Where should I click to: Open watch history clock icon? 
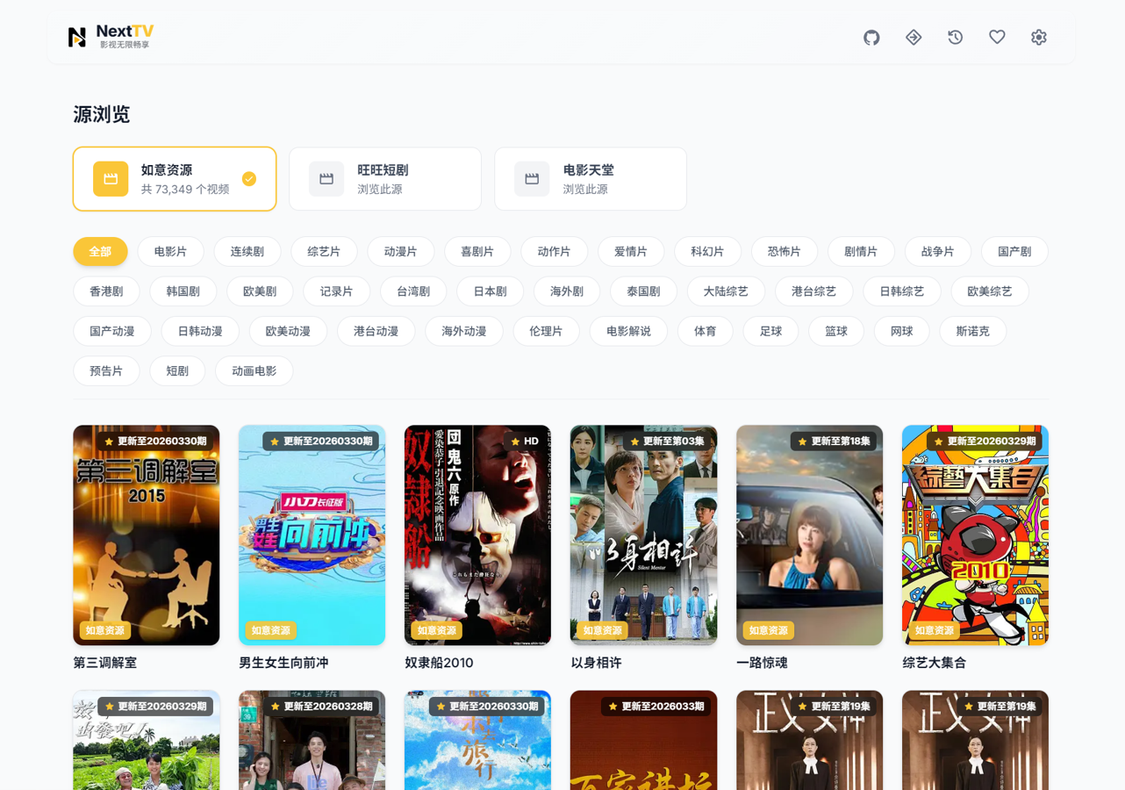(956, 37)
